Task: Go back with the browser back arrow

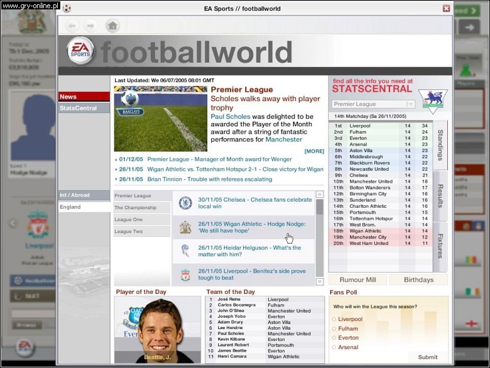Action: point(72,26)
